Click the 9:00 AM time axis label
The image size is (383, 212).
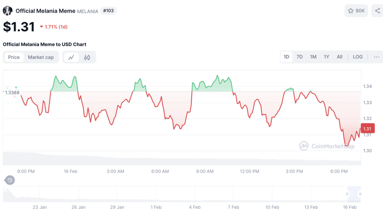[x=205, y=171]
